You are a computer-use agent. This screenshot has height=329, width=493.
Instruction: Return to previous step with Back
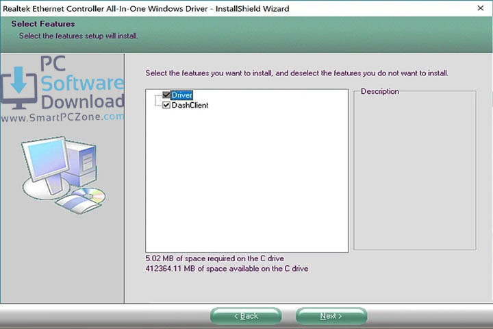click(246, 316)
